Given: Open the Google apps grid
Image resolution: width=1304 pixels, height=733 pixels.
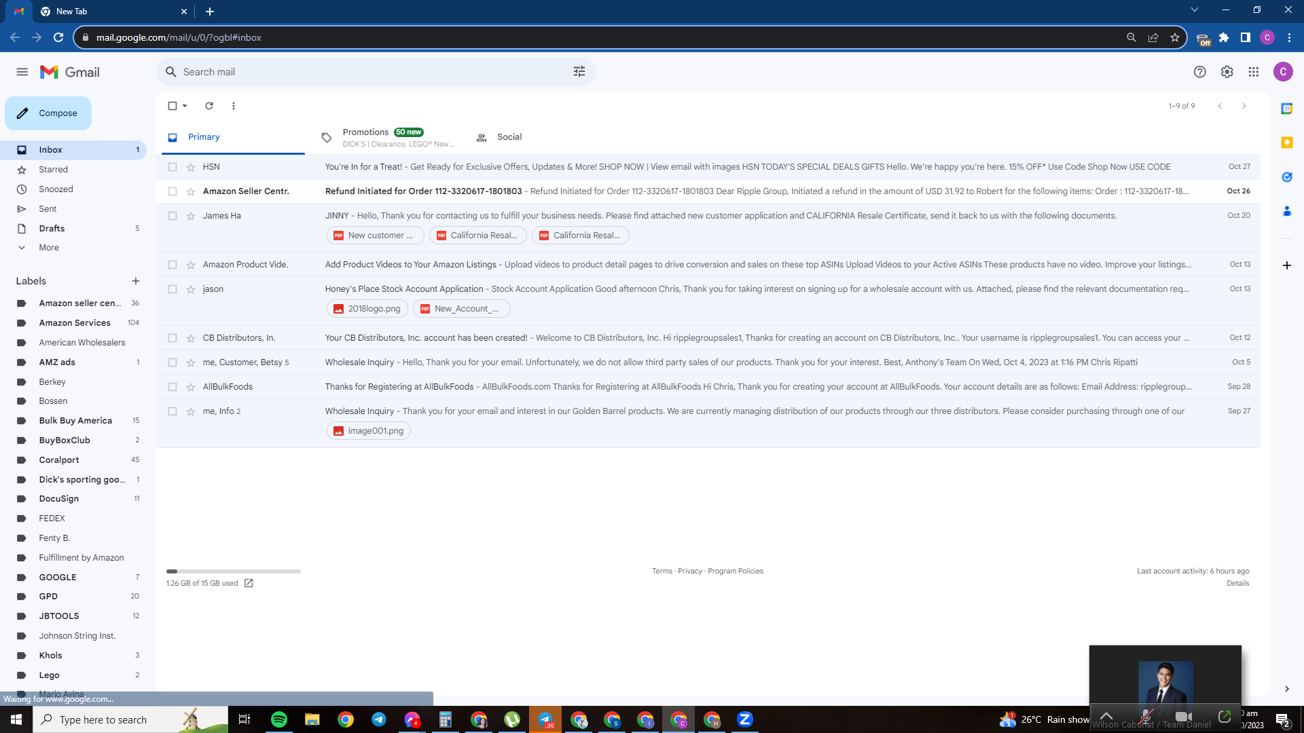Looking at the screenshot, I should click(1254, 72).
